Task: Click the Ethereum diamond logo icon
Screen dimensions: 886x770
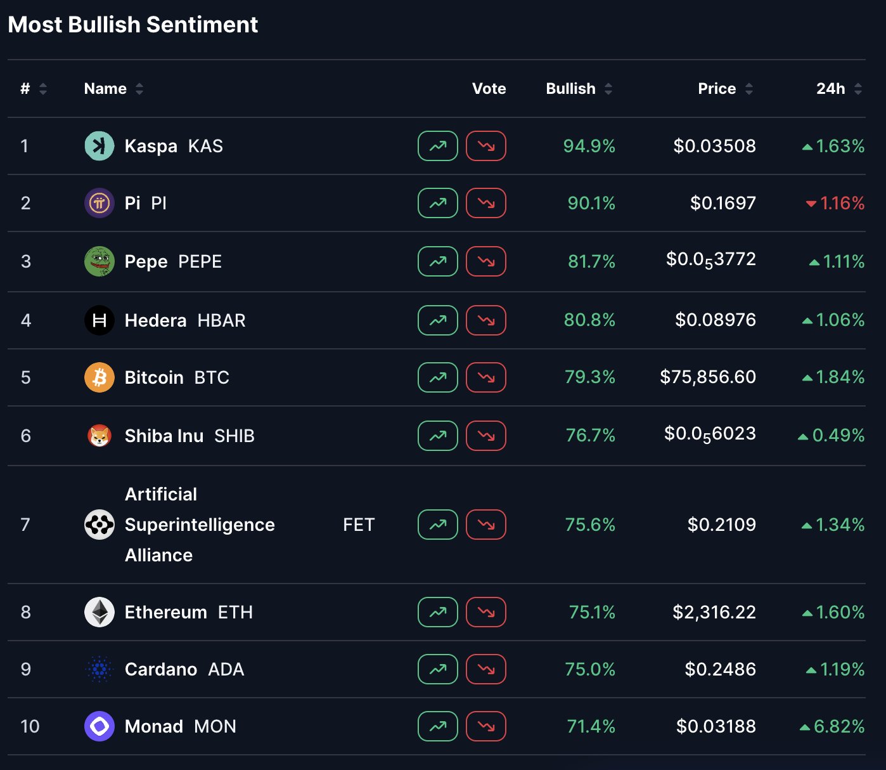Action: (100, 612)
